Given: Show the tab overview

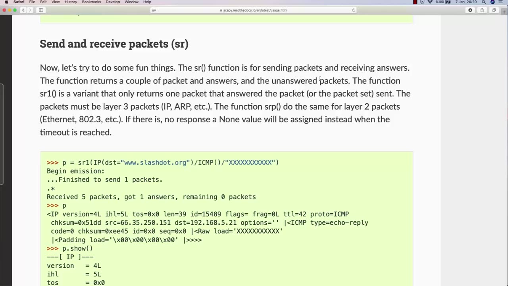Looking at the screenshot, I should click(494, 10).
